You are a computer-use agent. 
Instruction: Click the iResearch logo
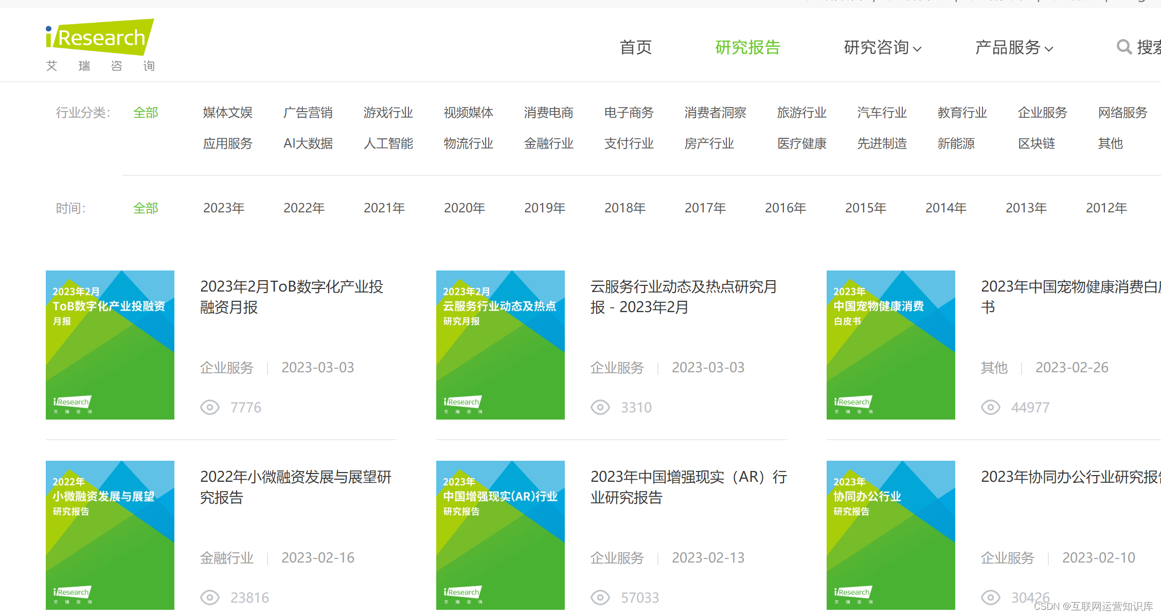(x=100, y=45)
